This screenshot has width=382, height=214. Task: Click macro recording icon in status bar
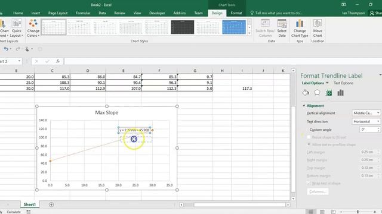(x=29, y=212)
